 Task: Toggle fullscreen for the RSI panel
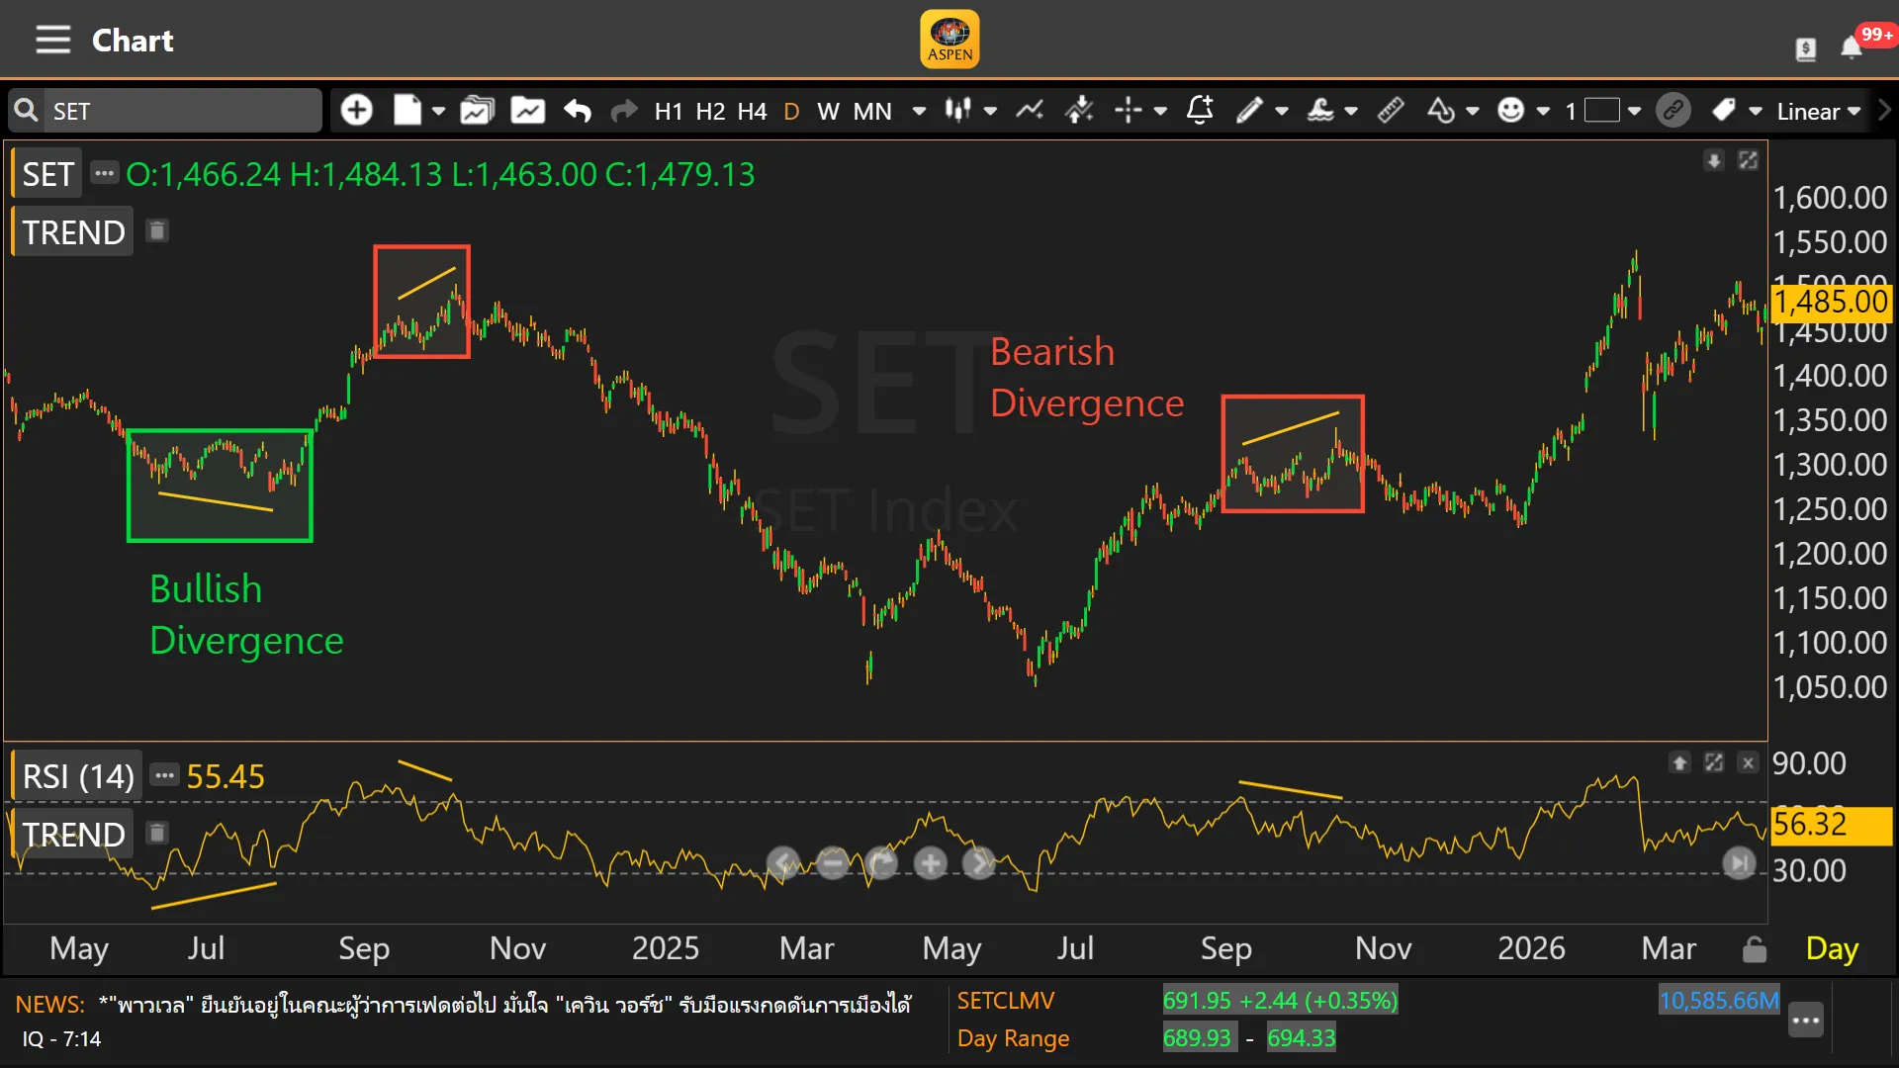click(1713, 762)
